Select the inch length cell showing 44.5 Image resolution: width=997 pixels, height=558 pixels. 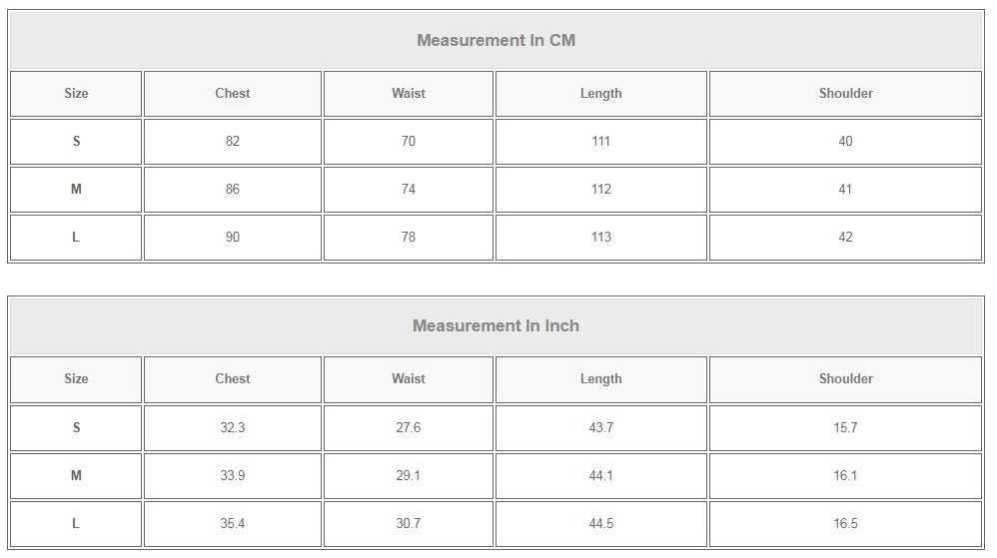click(x=600, y=524)
